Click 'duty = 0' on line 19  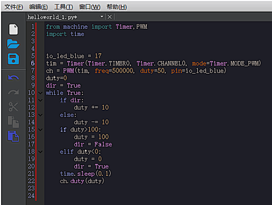click(x=88, y=159)
